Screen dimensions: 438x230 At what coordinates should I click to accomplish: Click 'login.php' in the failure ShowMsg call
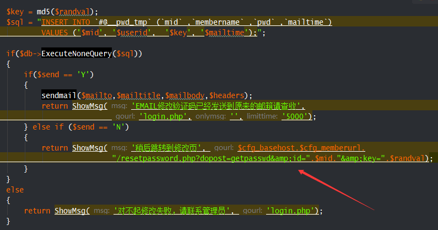click(290, 211)
